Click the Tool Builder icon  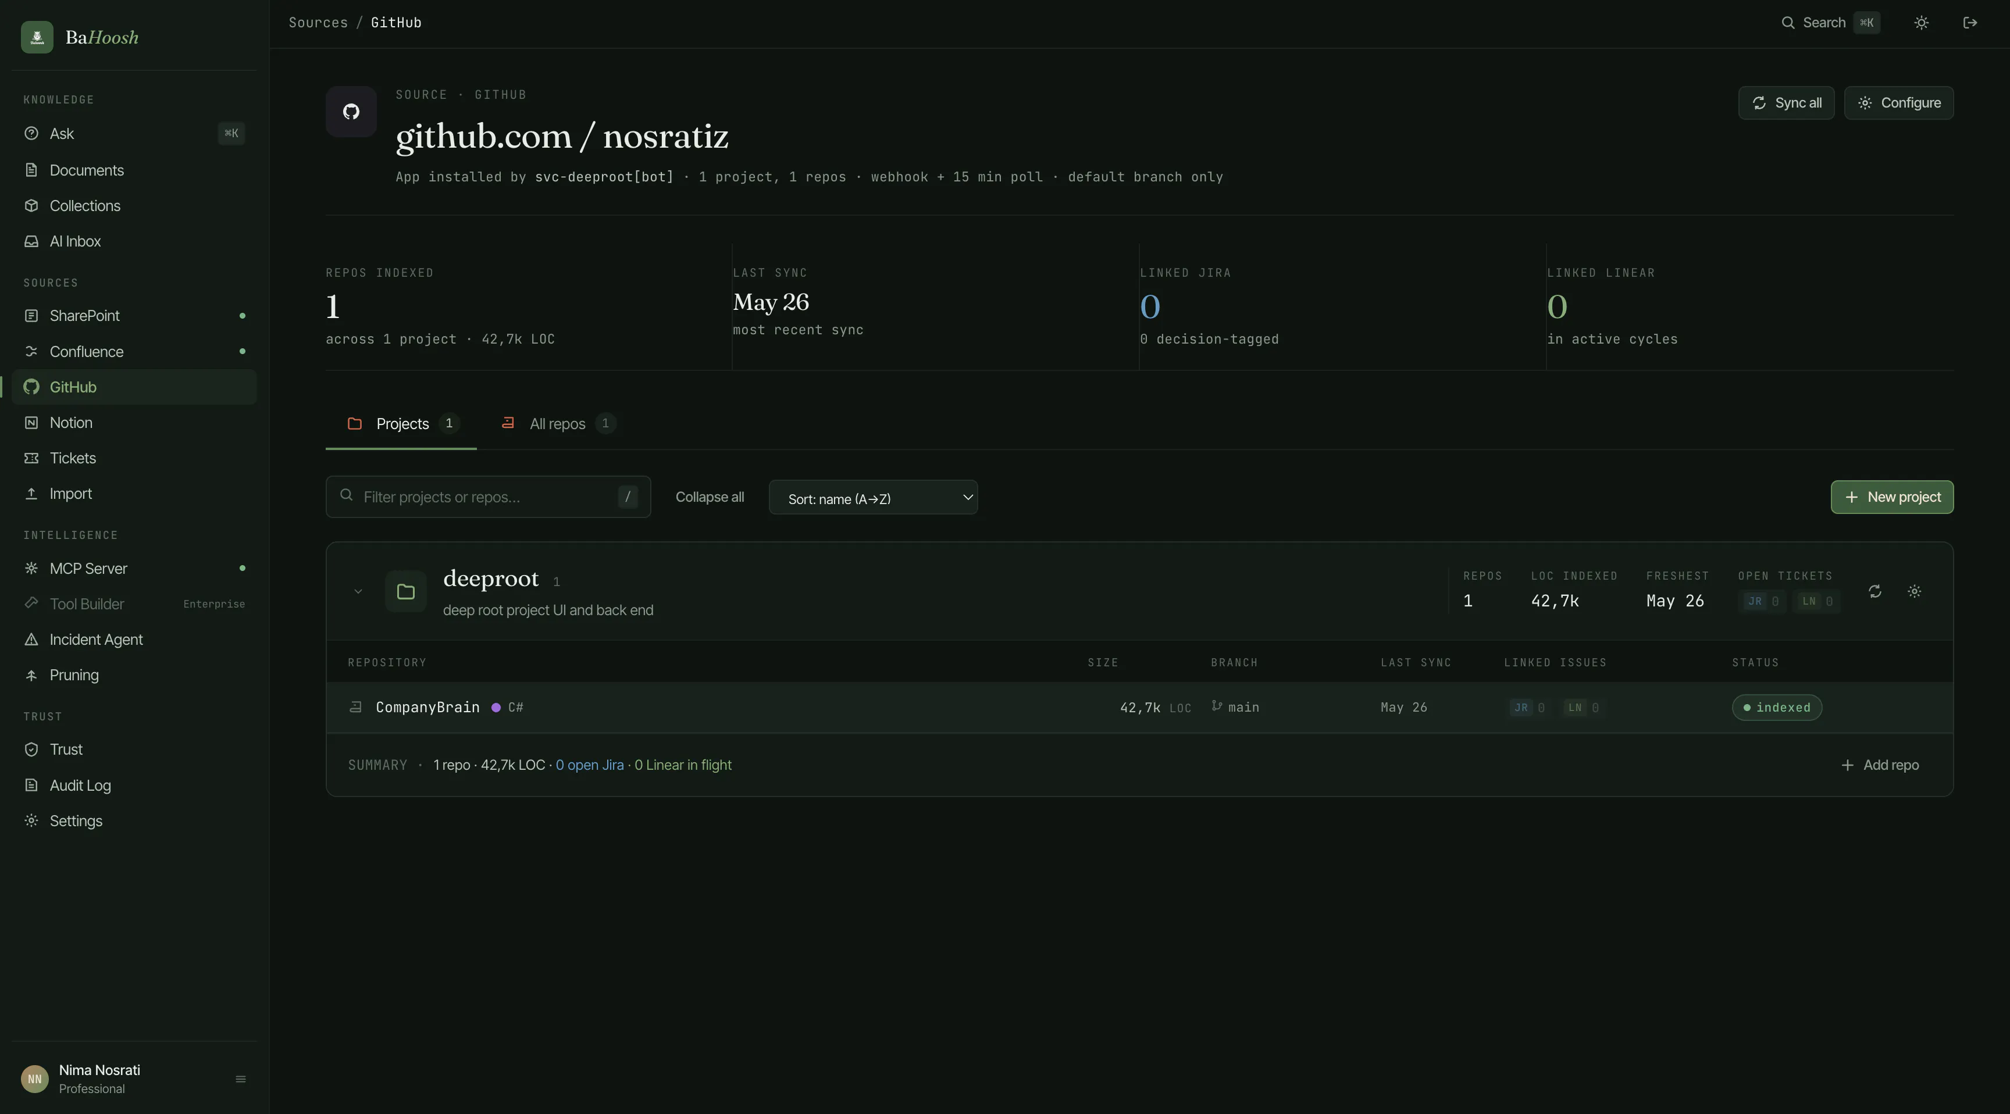point(31,604)
